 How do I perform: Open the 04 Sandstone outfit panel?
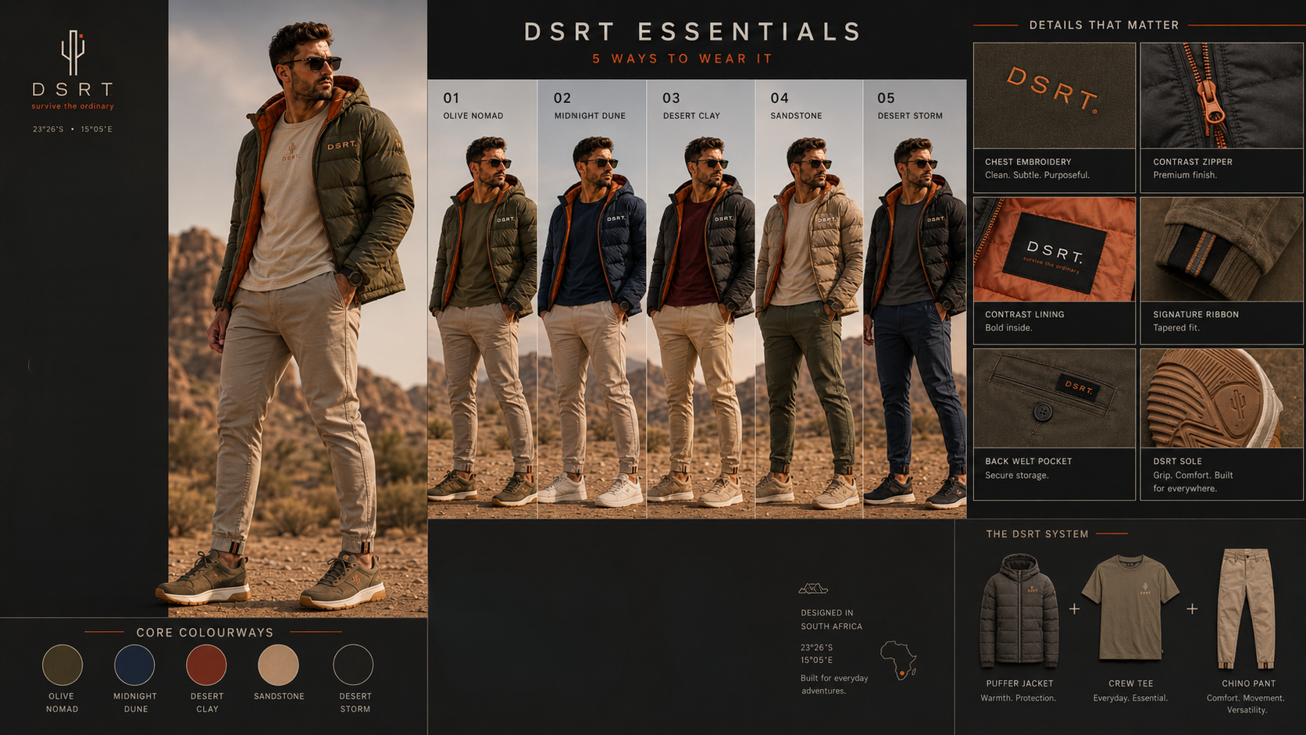pyautogui.click(x=809, y=298)
